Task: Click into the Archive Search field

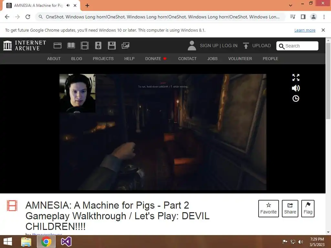Action: (x=297, y=46)
